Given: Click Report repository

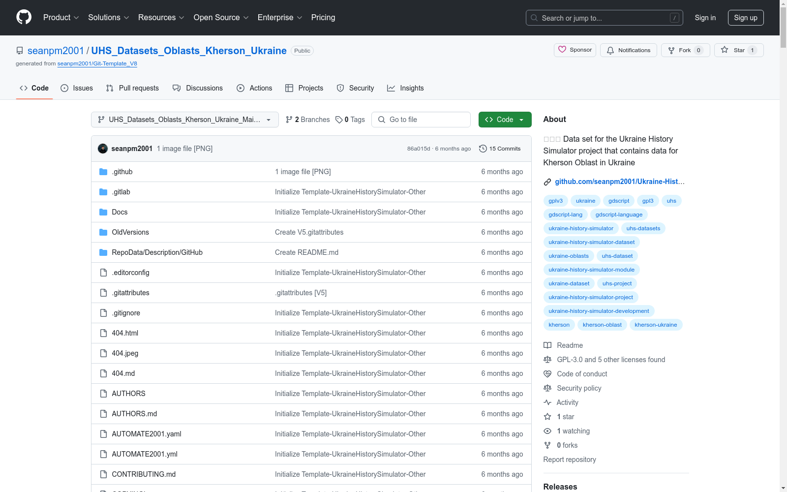Looking at the screenshot, I should [570, 460].
